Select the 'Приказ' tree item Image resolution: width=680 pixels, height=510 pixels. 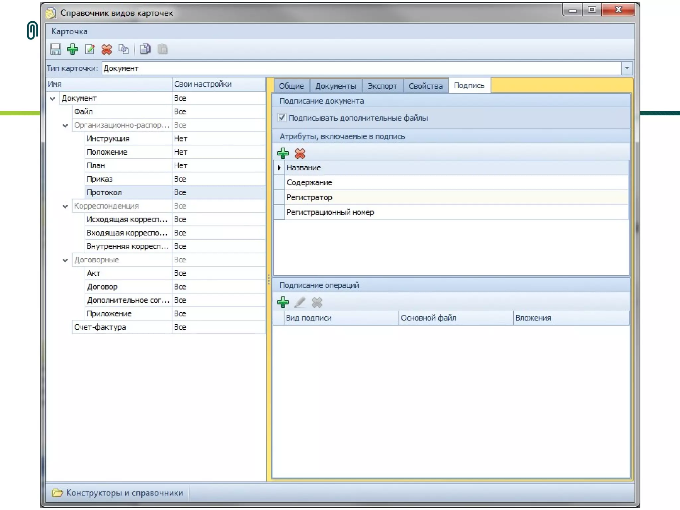[x=100, y=179]
